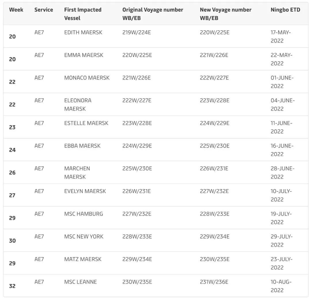This screenshot has width=311, height=308.
Task: Click the EVELYN MAERSK vessel name
Action: 85,191
